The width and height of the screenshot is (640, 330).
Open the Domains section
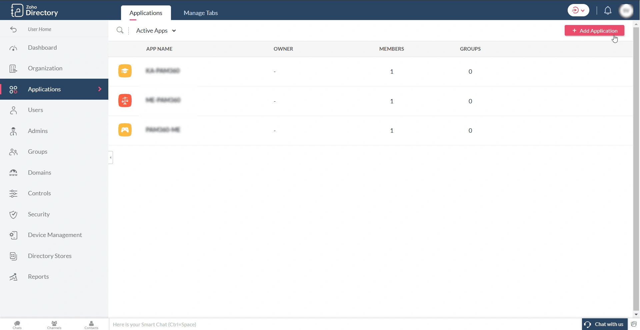[x=39, y=172]
